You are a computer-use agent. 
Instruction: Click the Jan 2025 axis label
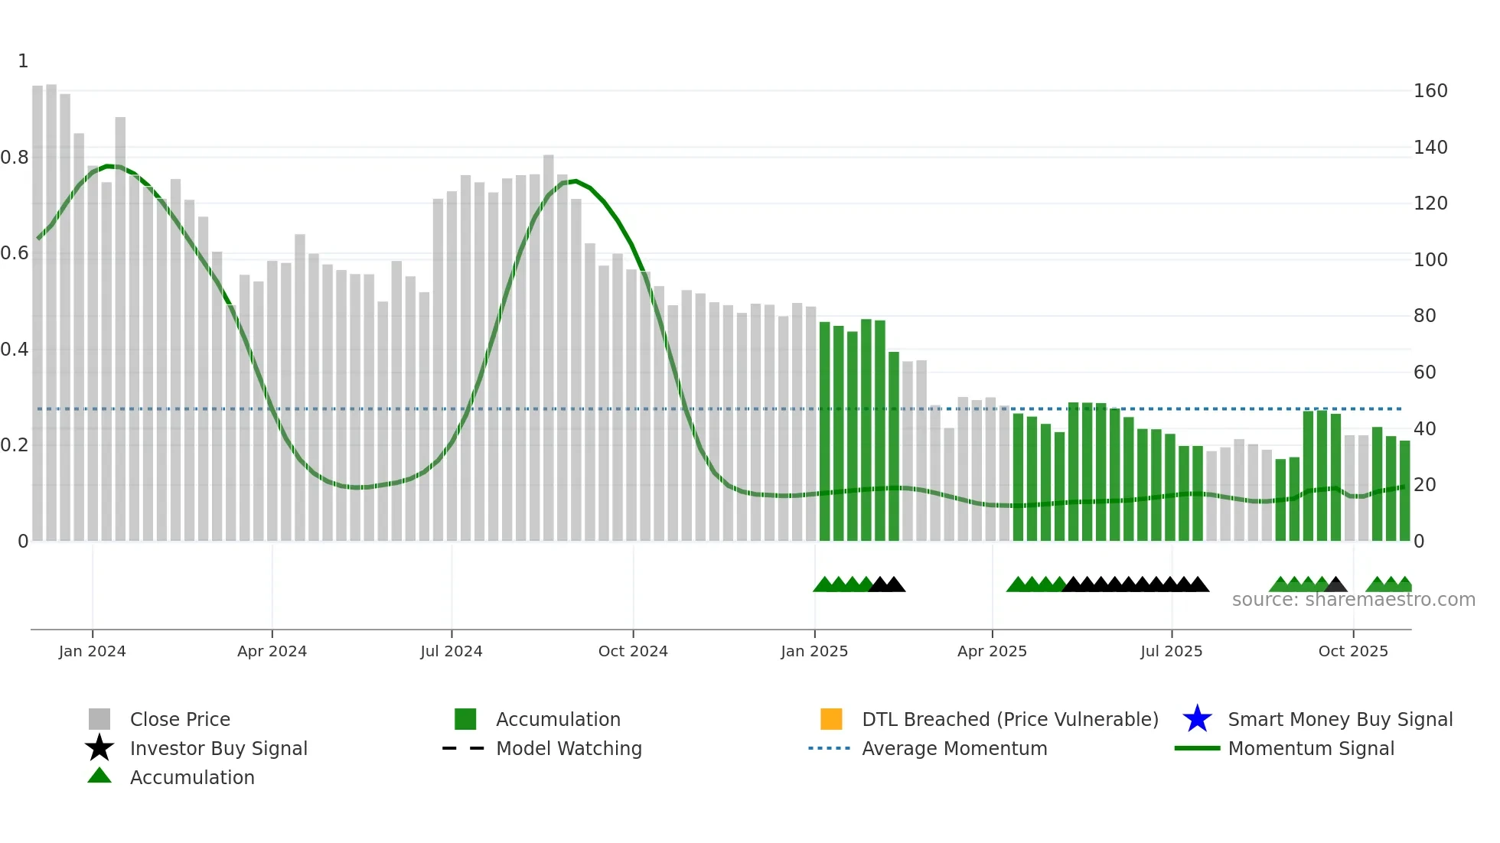[814, 651]
